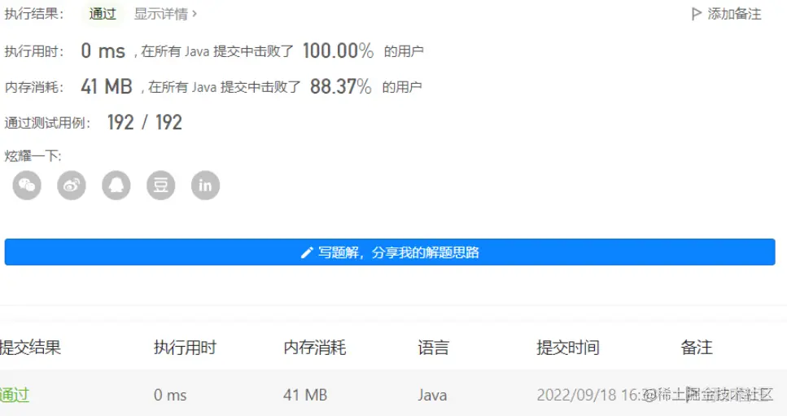Click the 88.37% memory percentile value

[x=341, y=87]
